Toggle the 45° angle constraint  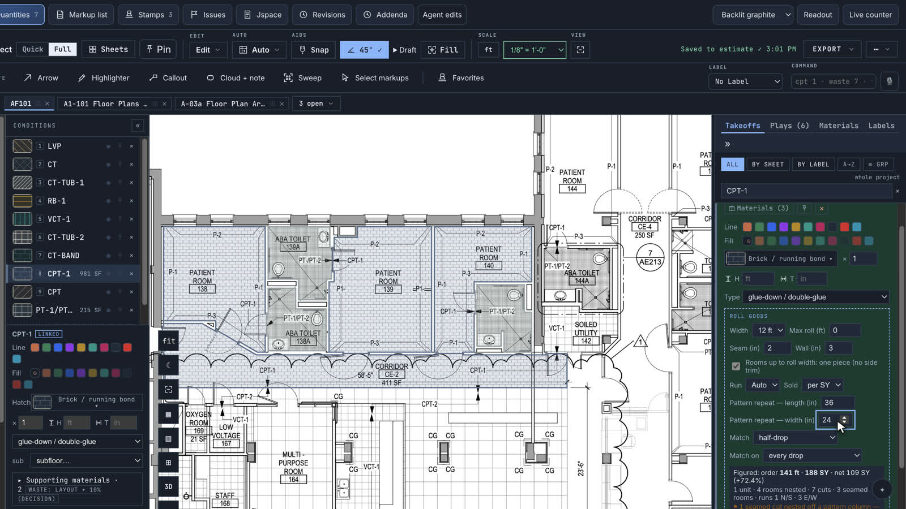(x=364, y=50)
